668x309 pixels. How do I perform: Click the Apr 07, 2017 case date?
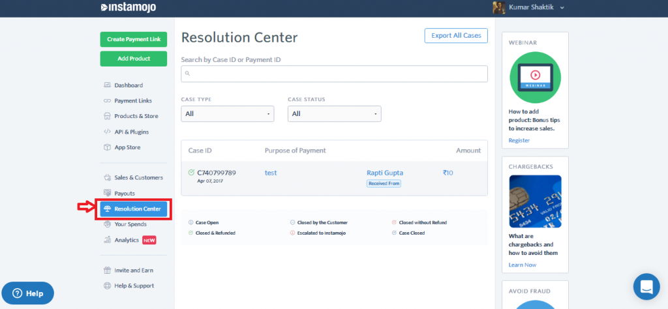[210, 181]
